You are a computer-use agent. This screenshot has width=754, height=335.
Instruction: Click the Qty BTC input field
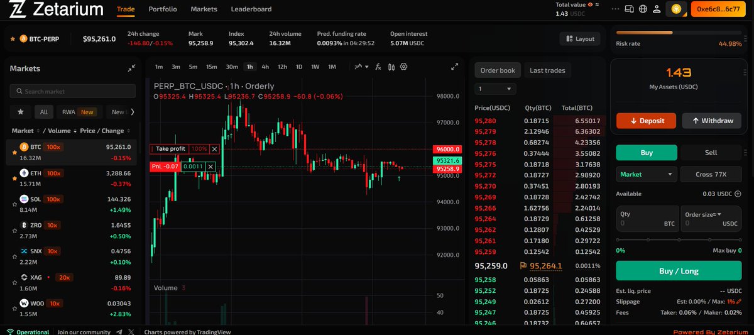point(647,219)
